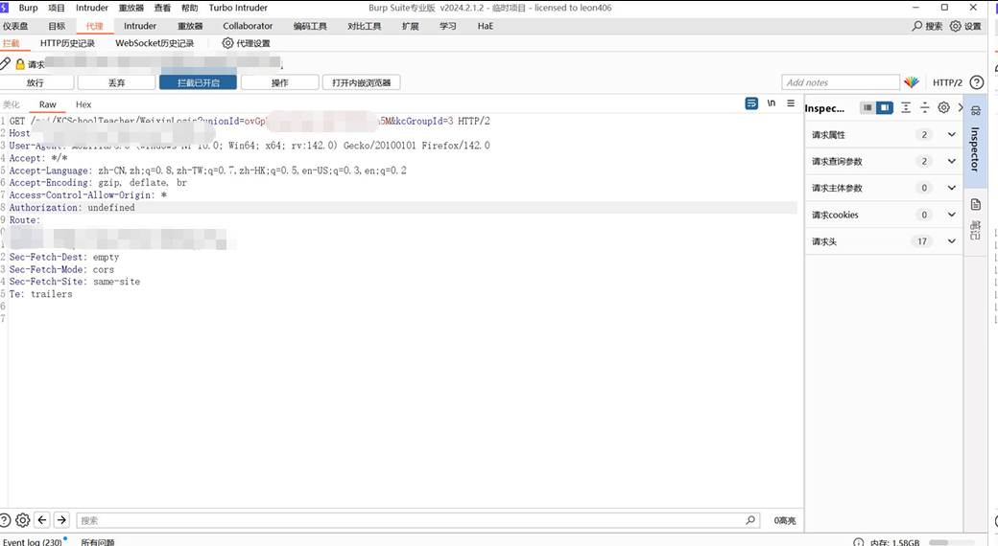Switch to the 编码工具 tab

(310, 26)
